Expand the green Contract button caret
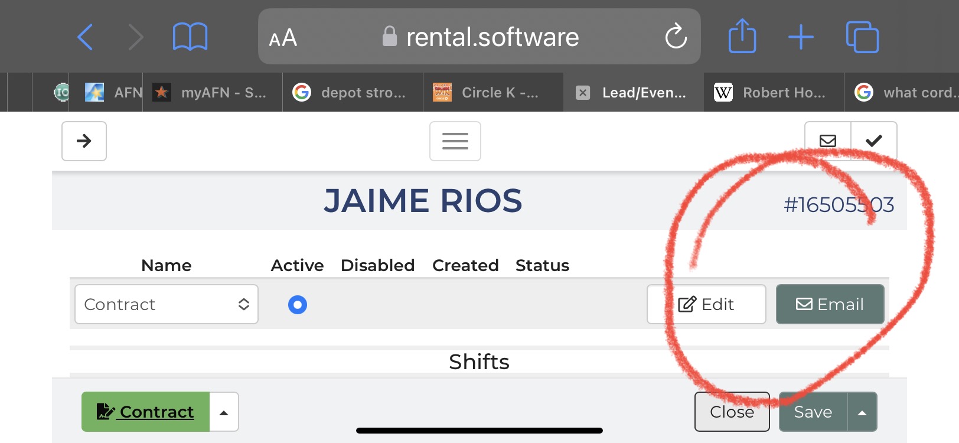Screen dimensions: 959x443 tap(224, 412)
